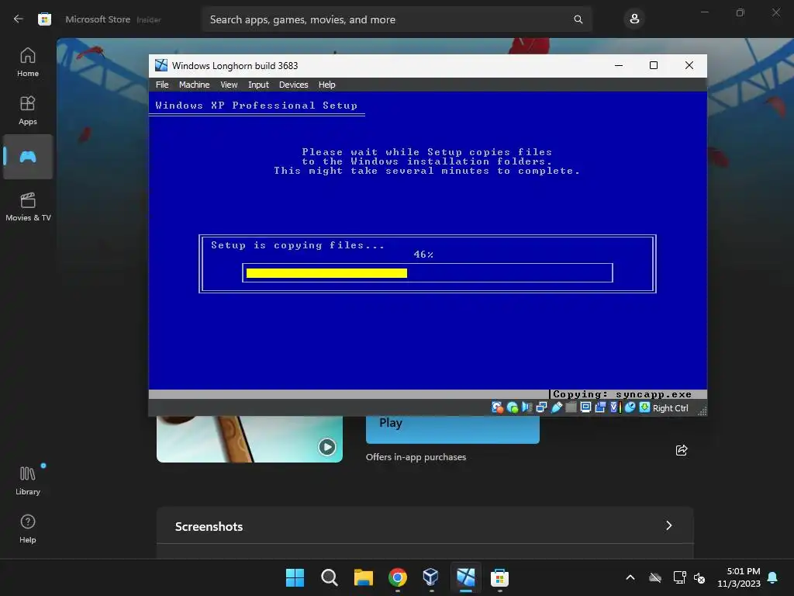Maximize the Windows Longhorn build 3683 window
794x596 pixels.
pos(654,65)
